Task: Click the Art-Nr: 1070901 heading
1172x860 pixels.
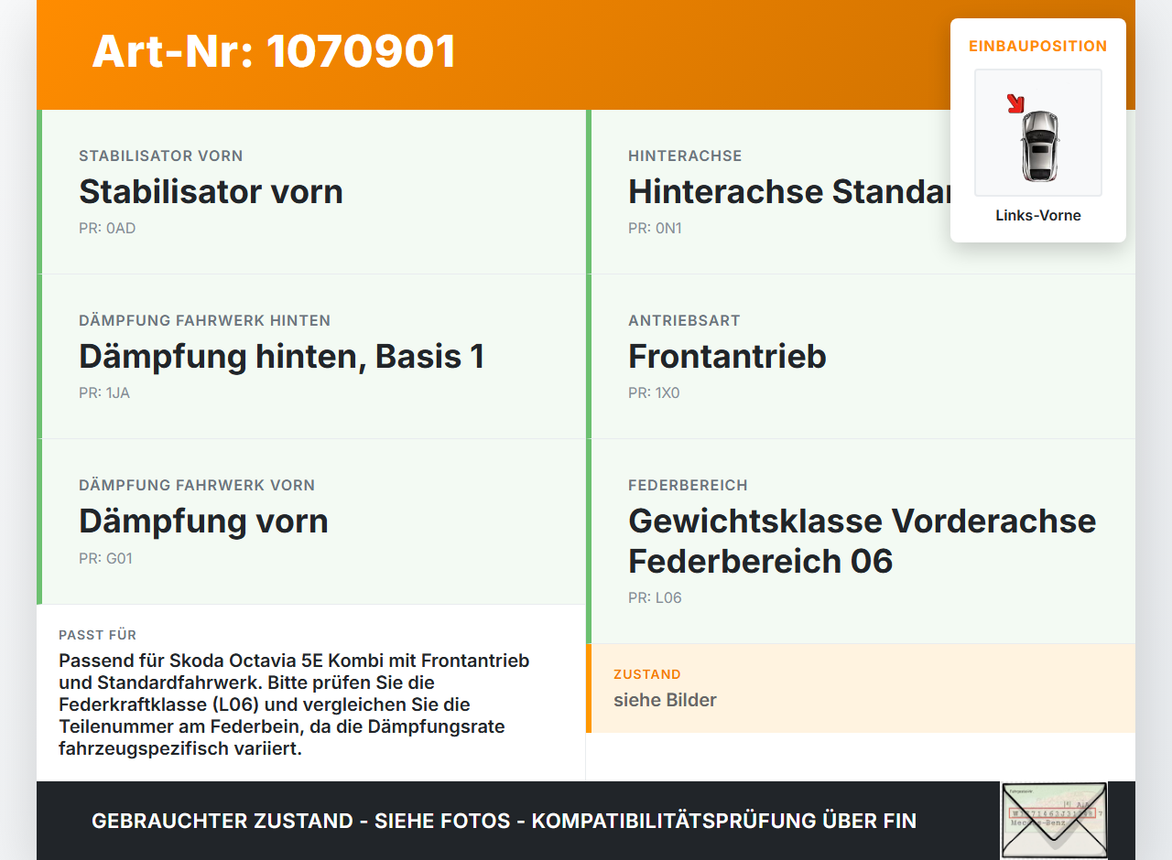Action: [x=274, y=51]
